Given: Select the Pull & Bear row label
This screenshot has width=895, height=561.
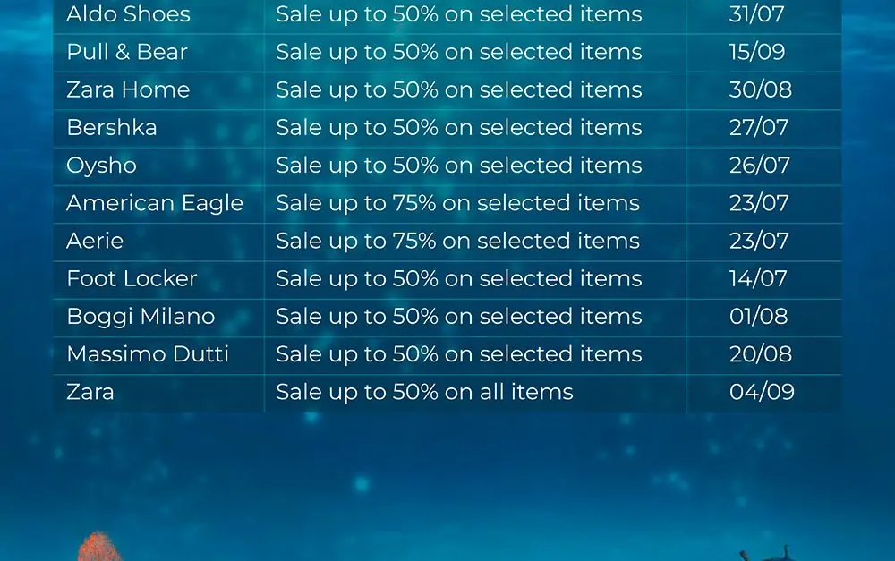Looking at the screenshot, I should point(127,52).
